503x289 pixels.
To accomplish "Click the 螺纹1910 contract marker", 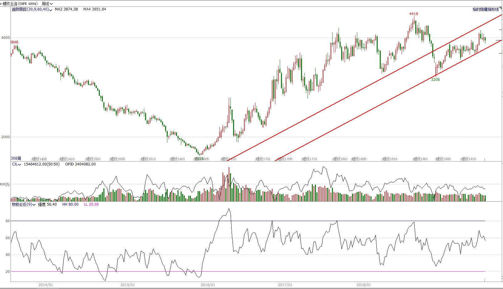I will pos(468,159).
